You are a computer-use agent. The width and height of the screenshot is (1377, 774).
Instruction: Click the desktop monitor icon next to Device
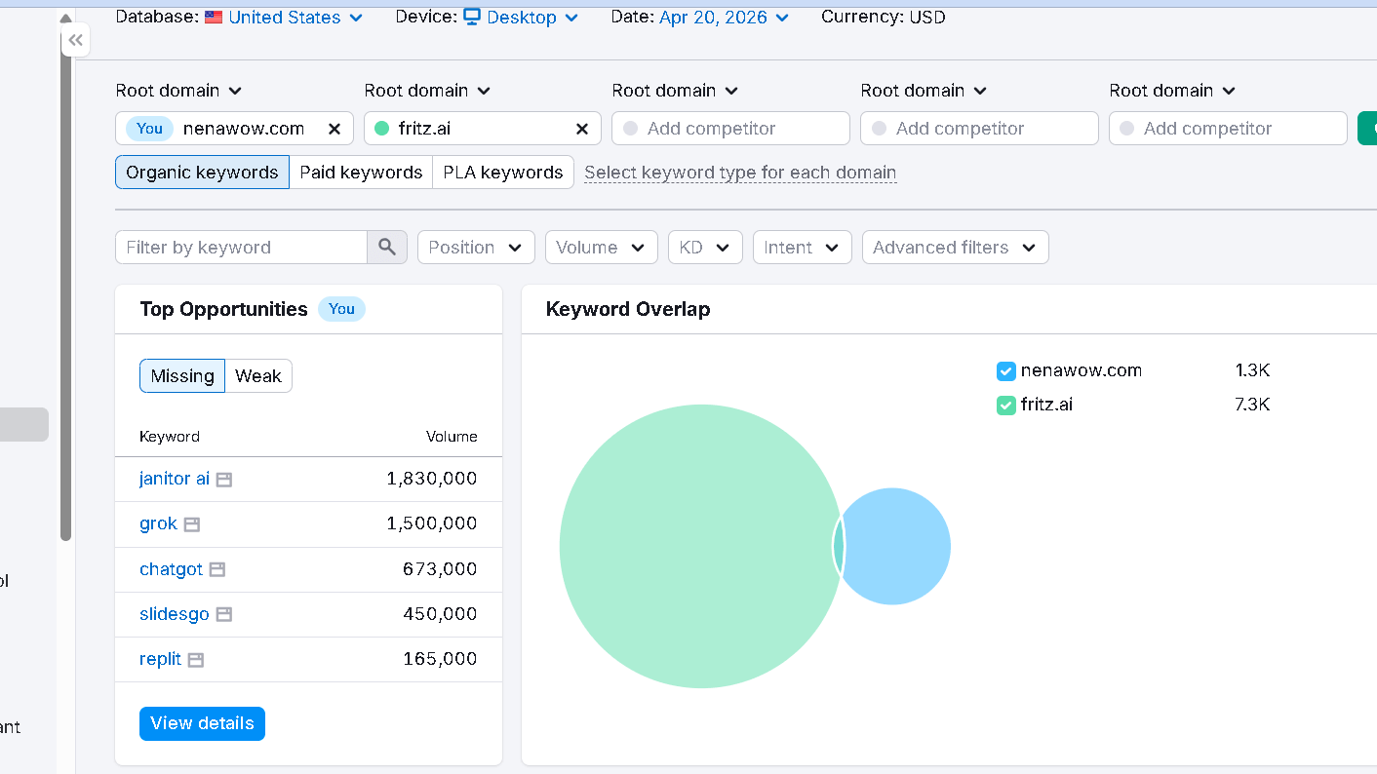[x=471, y=17]
